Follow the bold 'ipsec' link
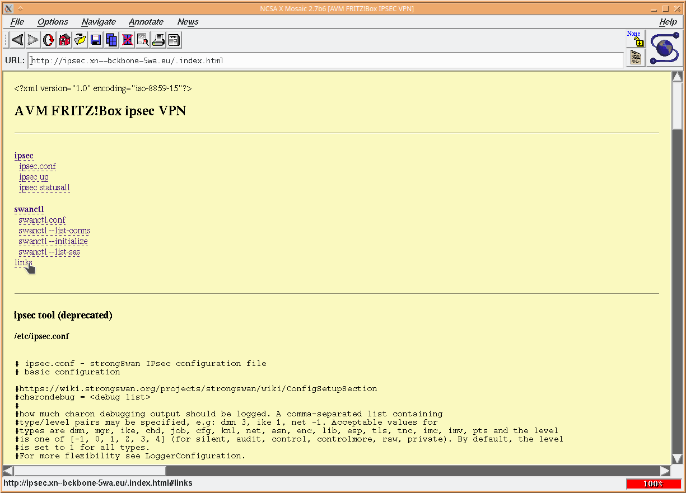 pos(24,156)
